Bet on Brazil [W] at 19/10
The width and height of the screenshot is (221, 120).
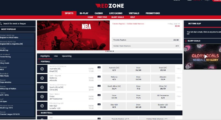coord(163,69)
